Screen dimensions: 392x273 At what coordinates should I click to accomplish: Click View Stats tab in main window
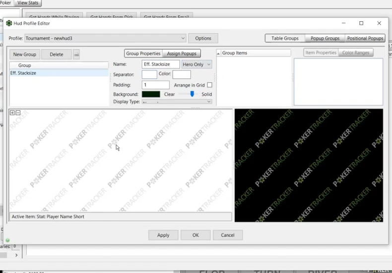pyautogui.click(x=28, y=3)
